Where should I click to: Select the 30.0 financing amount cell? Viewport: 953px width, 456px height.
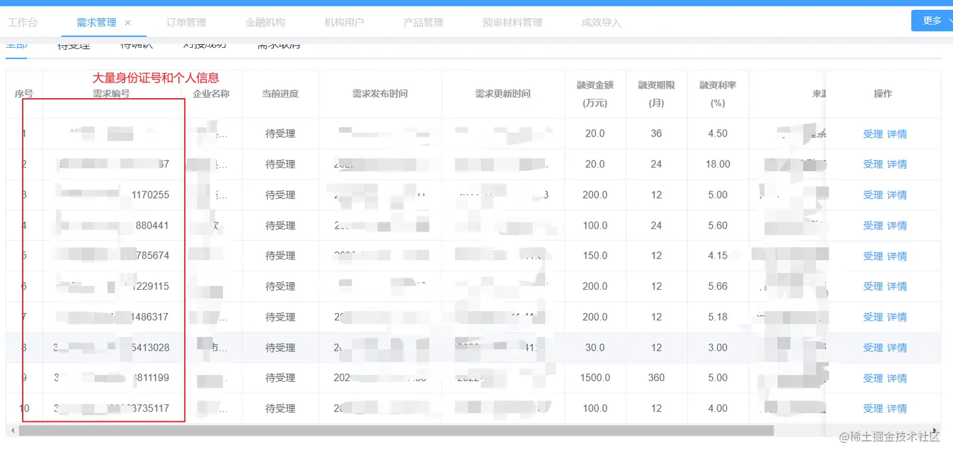(x=595, y=348)
